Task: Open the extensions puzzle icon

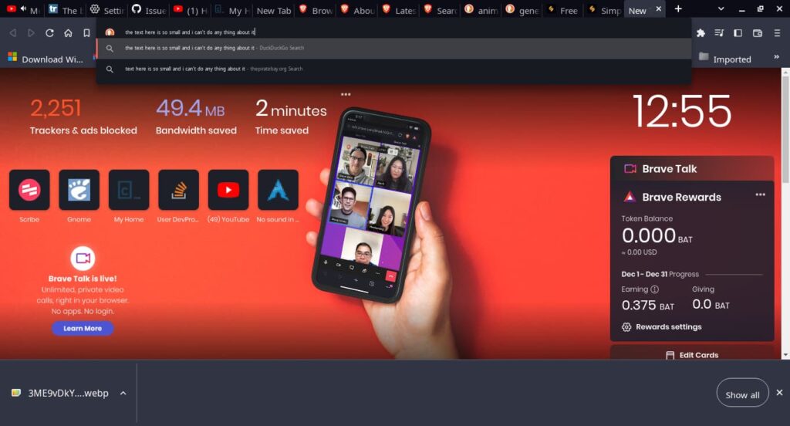Action: 701,32
